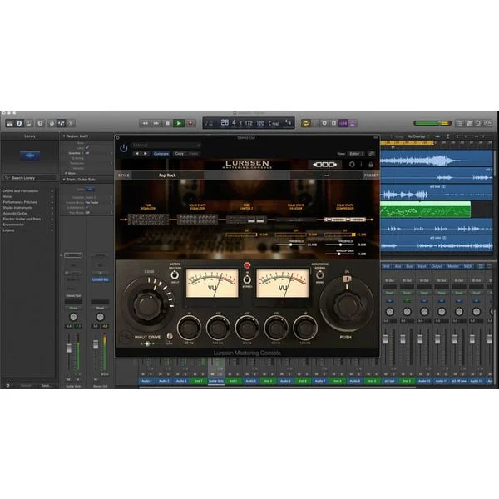
Task: Flip the Monitoring Stereo/Mono toggle switch
Action: pos(319,275)
